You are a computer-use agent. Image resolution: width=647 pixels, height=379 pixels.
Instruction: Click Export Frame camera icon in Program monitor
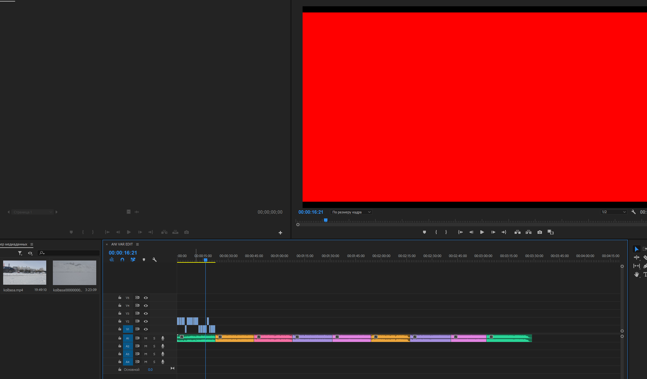tap(540, 232)
